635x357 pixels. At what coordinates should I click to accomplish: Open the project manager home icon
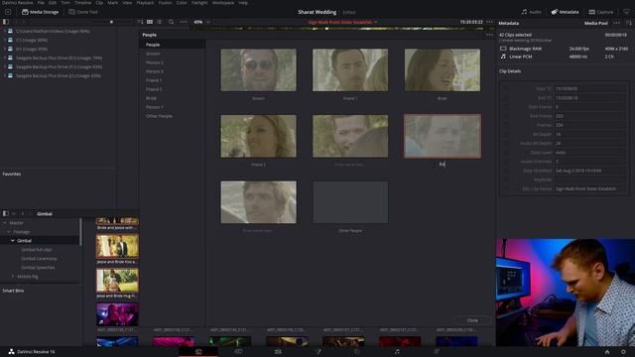coord(607,352)
